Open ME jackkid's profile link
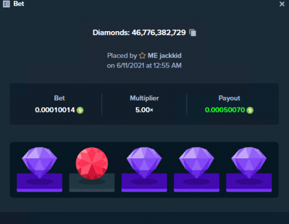The height and width of the screenshot is (224, 289). (164, 55)
